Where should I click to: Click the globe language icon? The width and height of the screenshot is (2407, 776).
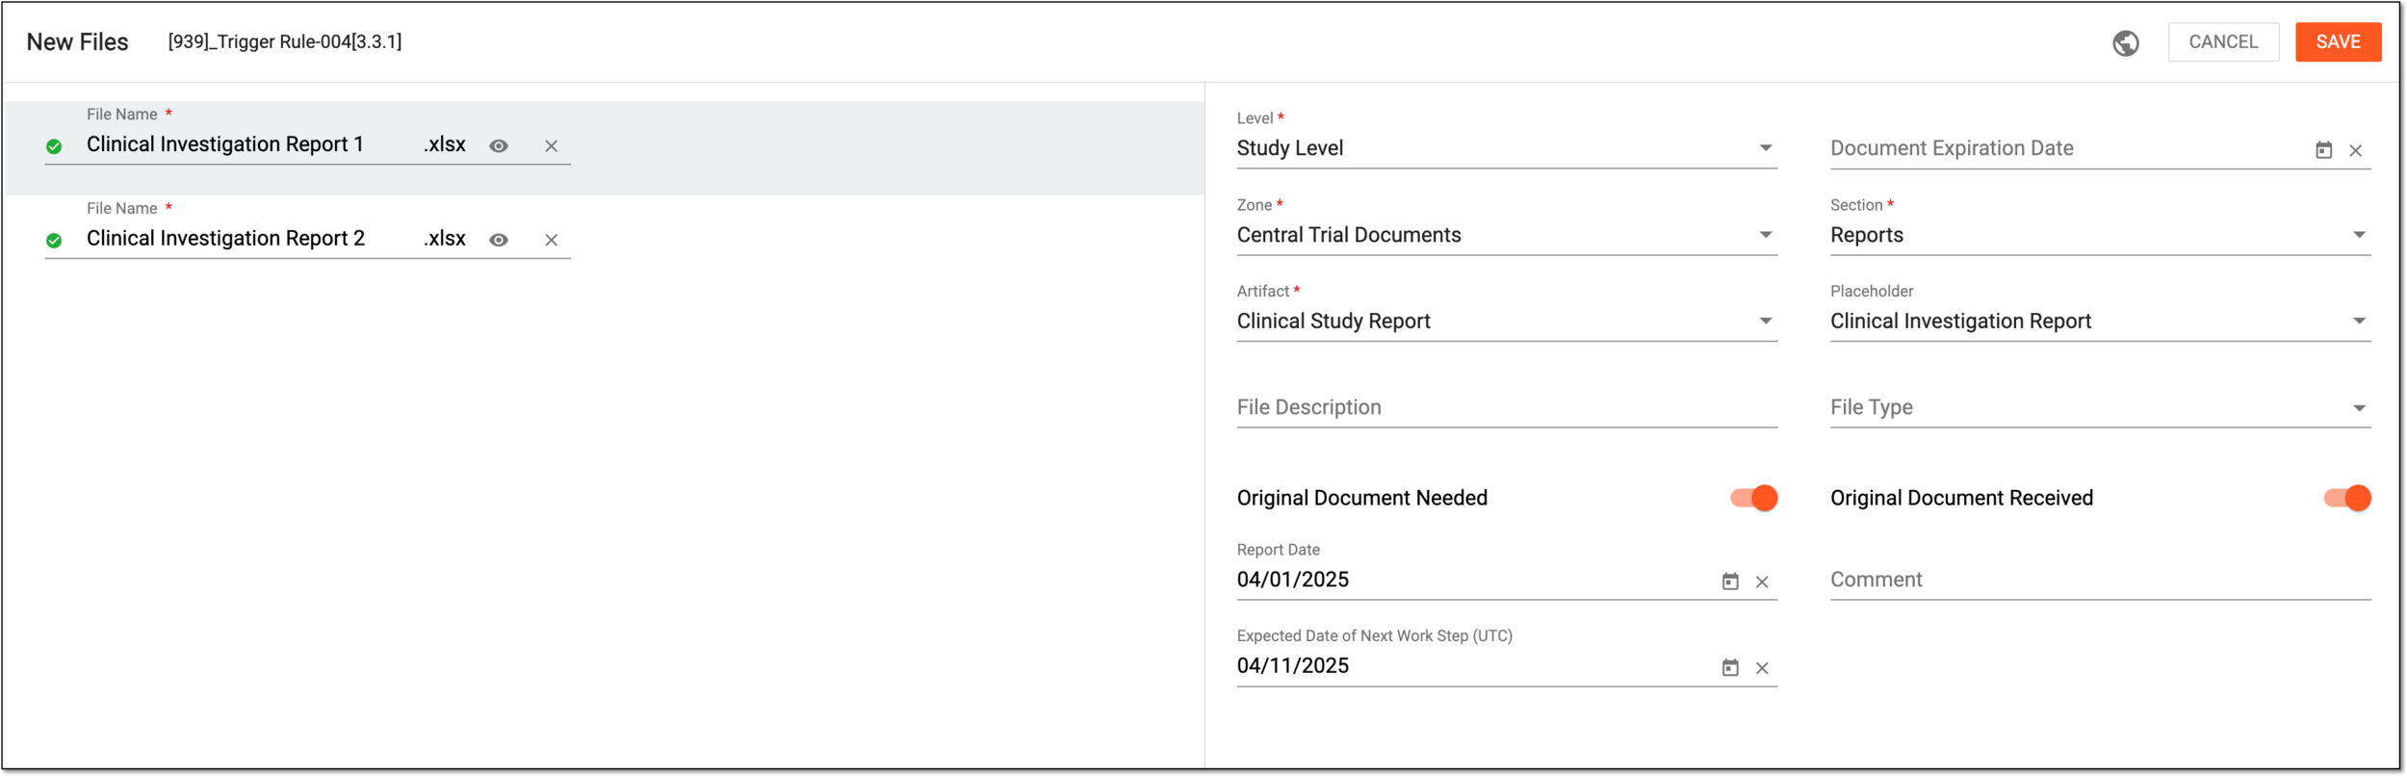coord(2126,42)
